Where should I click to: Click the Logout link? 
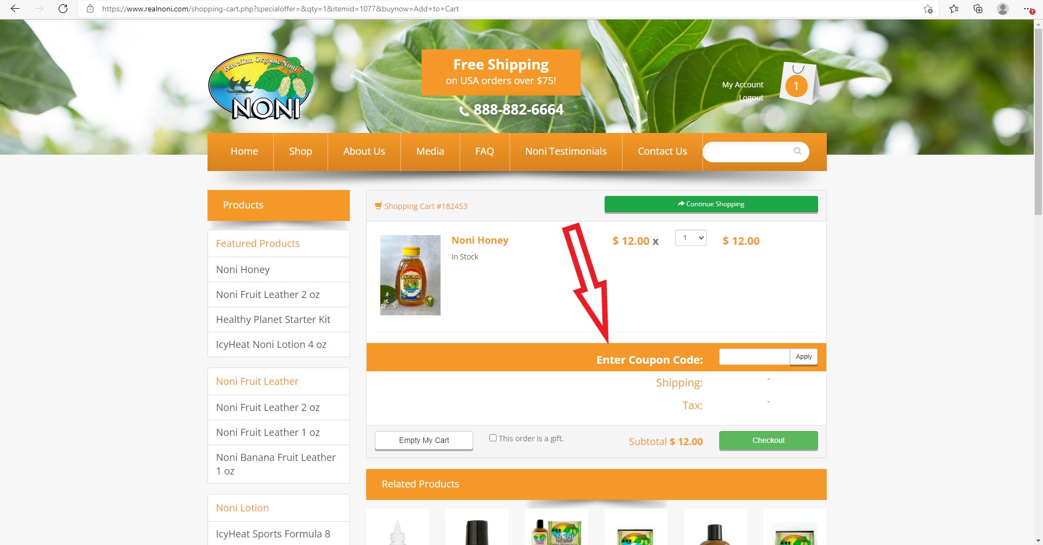pos(751,98)
